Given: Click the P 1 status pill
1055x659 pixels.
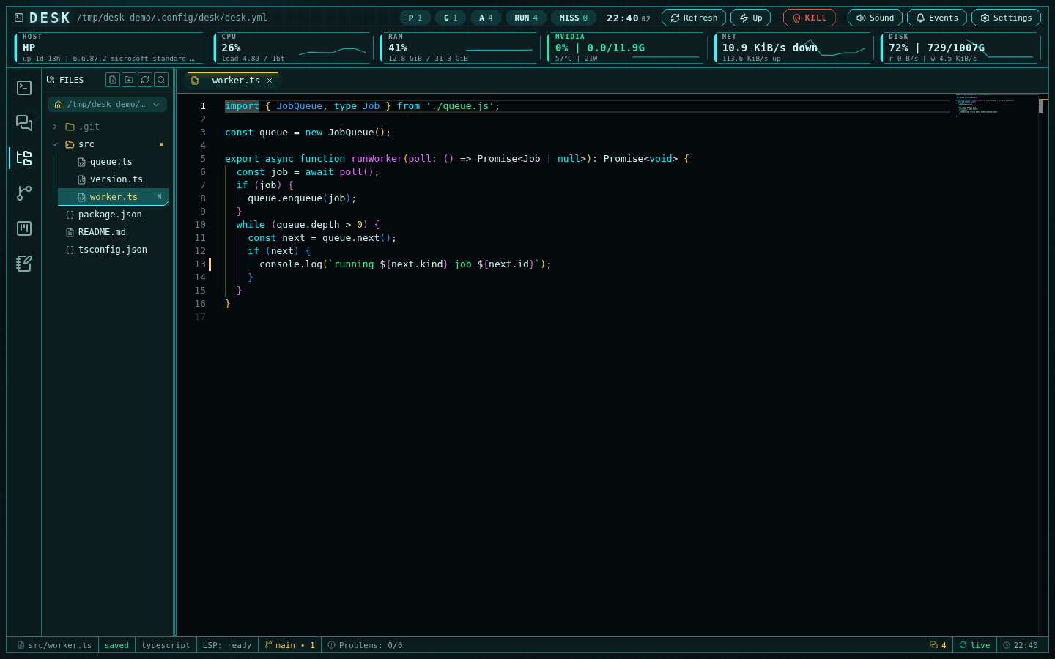Looking at the screenshot, I should point(415,18).
